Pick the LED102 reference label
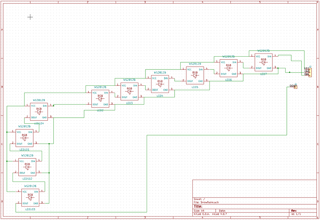Screen dimensions: 321x220 [x=27, y=179]
